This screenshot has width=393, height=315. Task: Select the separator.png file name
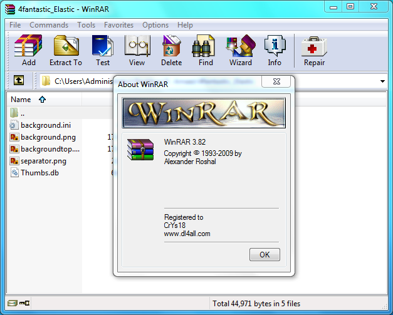point(43,161)
